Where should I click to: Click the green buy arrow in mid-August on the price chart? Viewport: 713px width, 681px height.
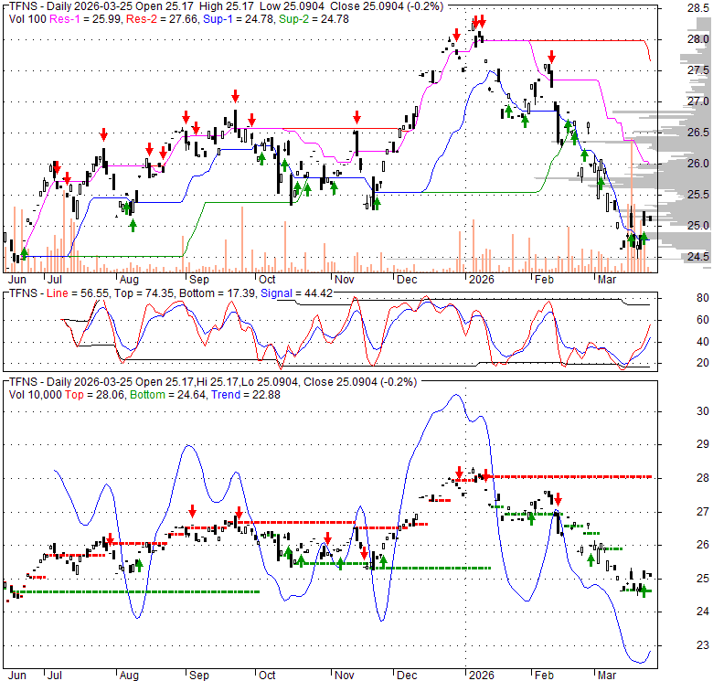(133, 223)
